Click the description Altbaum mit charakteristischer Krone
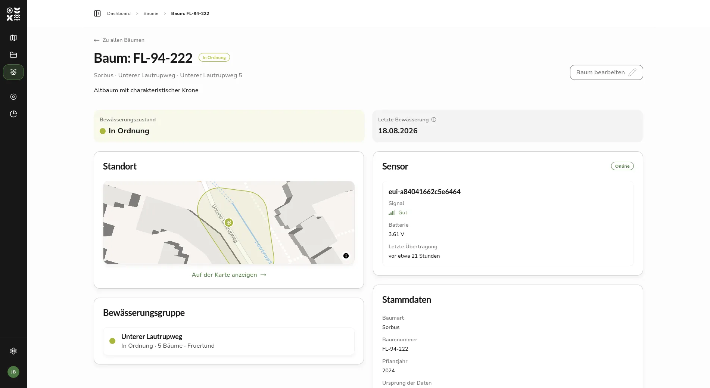710x388 pixels. [146, 90]
